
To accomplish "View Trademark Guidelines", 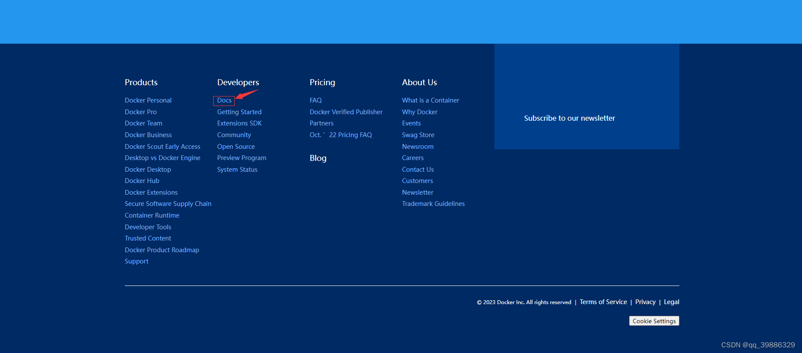I will coord(433,204).
